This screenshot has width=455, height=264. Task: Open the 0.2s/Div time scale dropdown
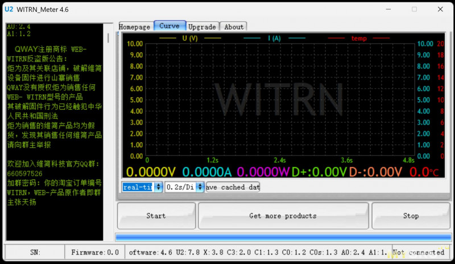[x=184, y=187]
